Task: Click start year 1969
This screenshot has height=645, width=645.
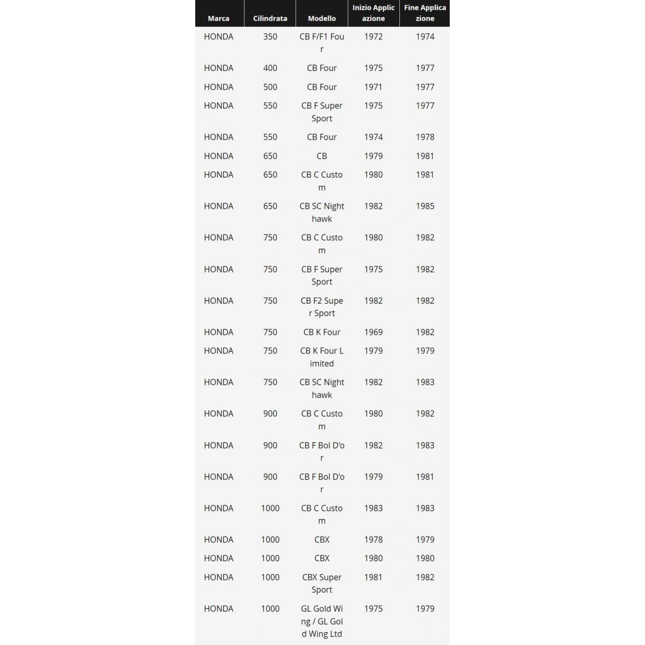Action: coord(374,332)
